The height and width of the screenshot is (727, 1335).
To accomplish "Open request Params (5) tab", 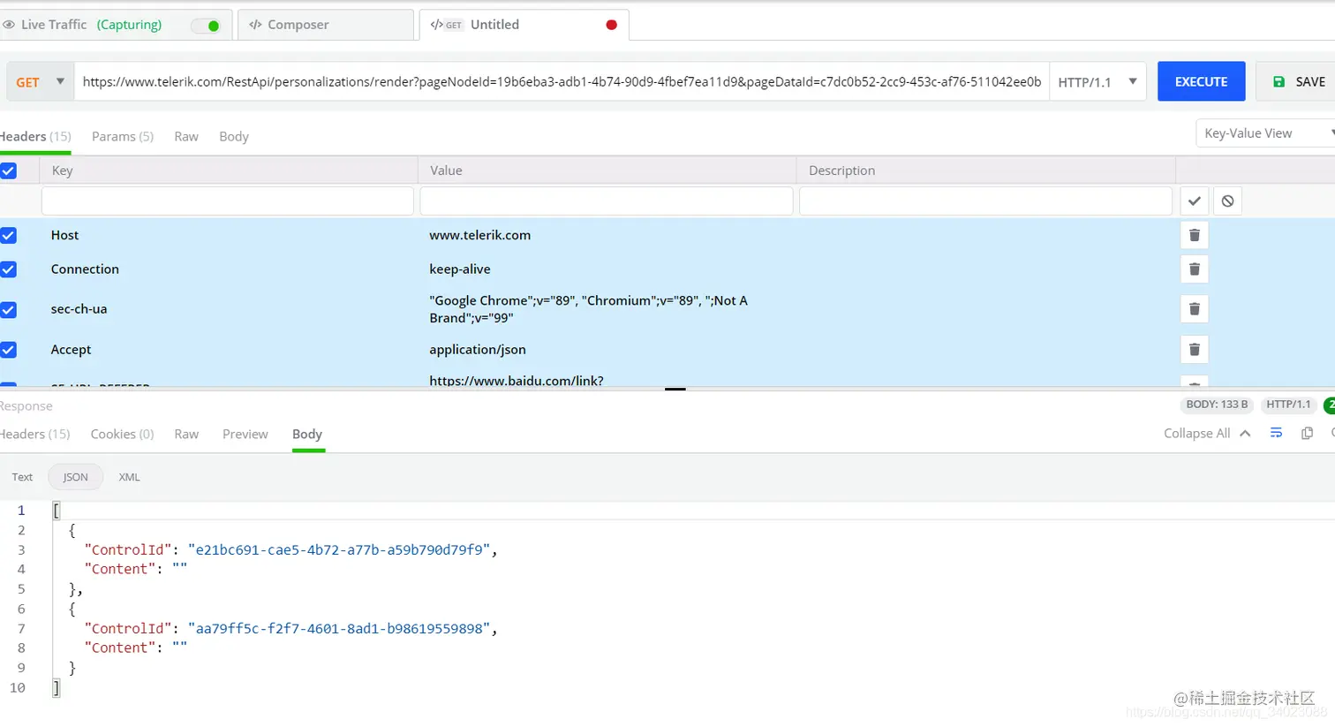I will point(123,137).
